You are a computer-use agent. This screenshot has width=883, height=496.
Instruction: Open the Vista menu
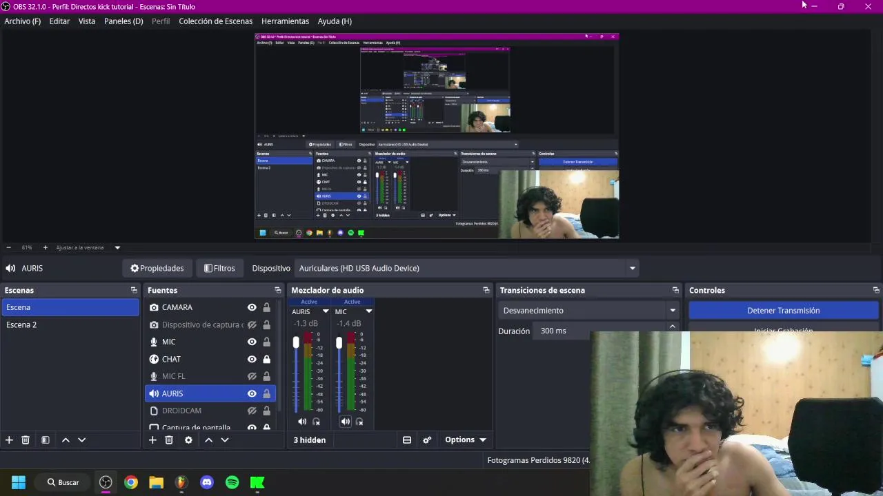pos(87,21)
